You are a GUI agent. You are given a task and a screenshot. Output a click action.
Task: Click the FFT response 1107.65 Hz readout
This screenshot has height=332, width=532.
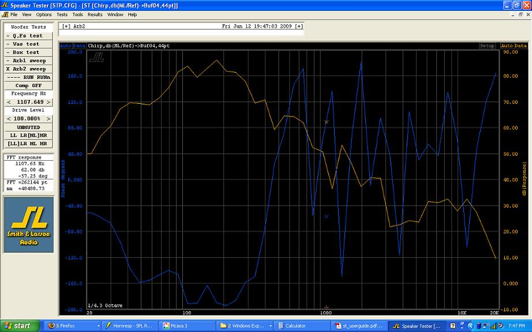click(x=30, y=164)
